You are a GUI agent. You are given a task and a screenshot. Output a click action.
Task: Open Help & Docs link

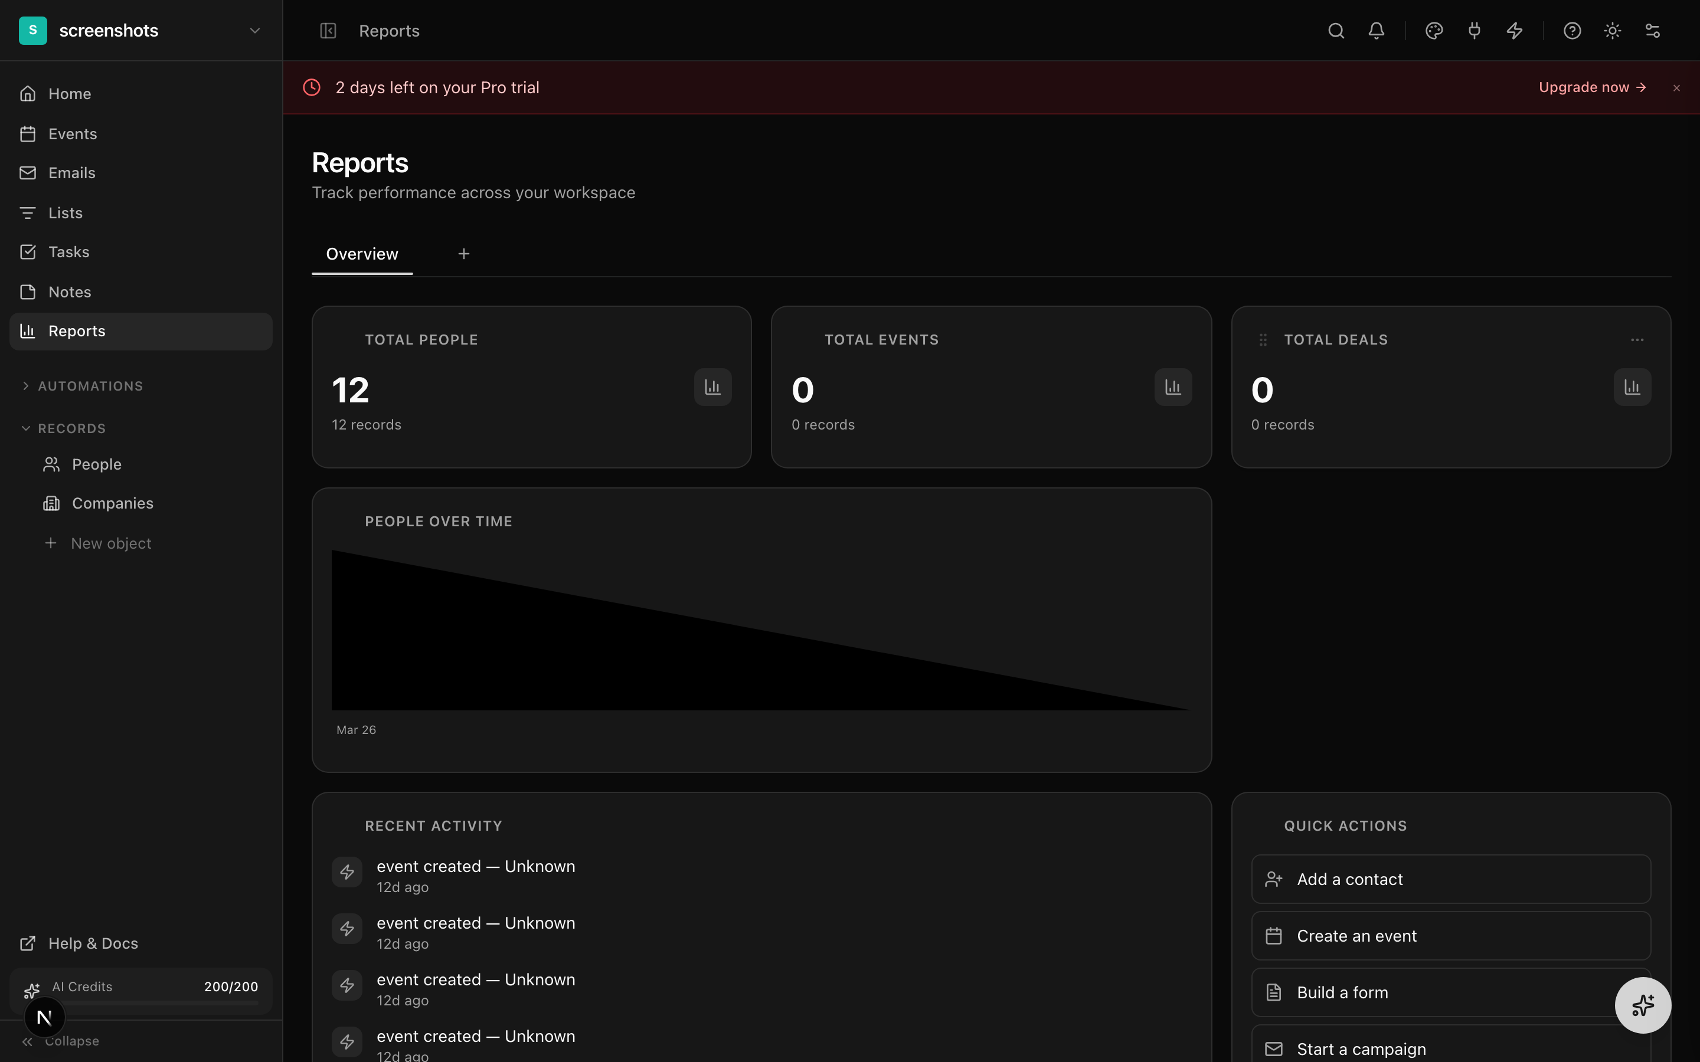tap(140, 943)
